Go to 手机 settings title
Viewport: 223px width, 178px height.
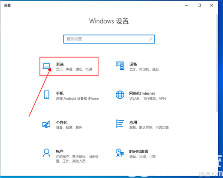click(60, 93)
